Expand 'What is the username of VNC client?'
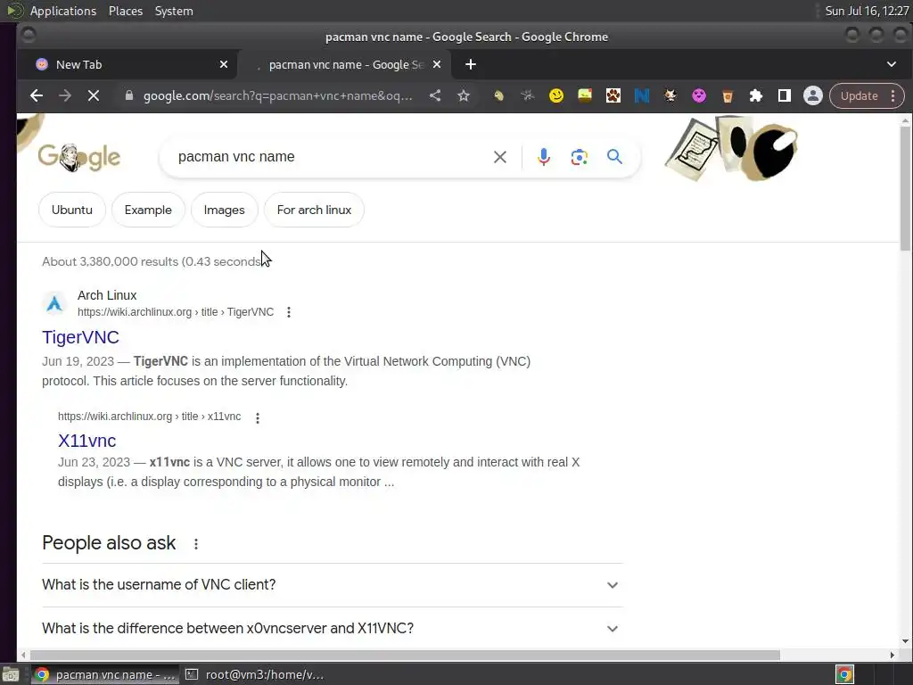 coord(333,585)
